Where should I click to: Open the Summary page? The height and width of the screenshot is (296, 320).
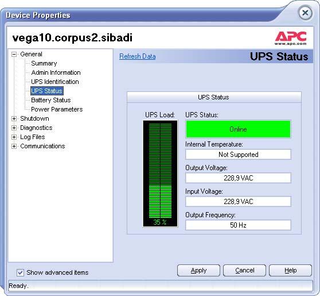point(44,63)
